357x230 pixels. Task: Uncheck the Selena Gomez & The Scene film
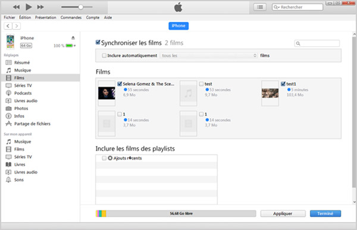click(x=120, y=84)
